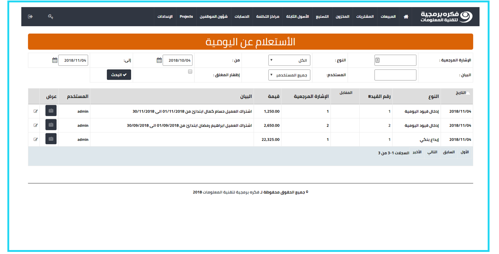Open calendar picker for the 2018/11/04 date
The width and height of the screenshot is (499, 254).
coord(55,60)
